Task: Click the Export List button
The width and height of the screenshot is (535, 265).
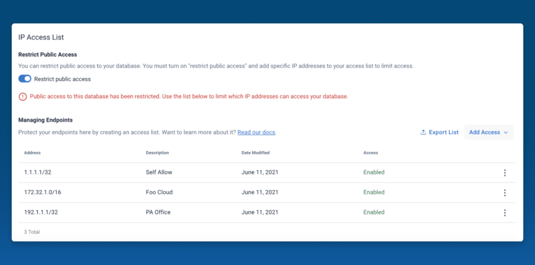Action: pos(439,132)
